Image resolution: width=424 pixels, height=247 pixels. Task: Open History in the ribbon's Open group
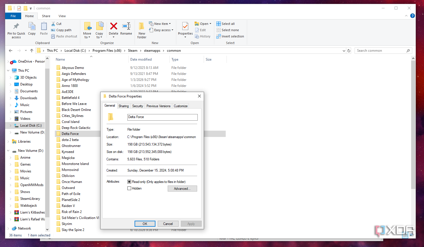203,36
